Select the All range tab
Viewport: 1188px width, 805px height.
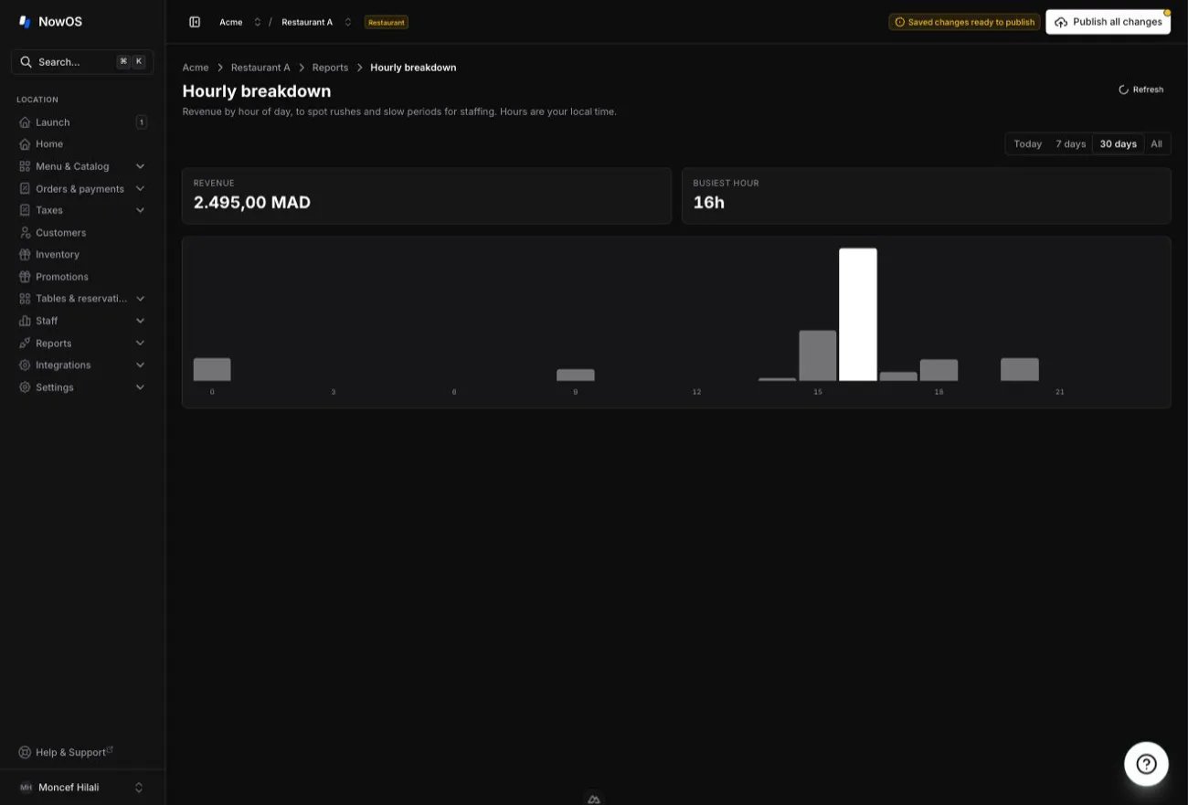[x=1156, y=144]
